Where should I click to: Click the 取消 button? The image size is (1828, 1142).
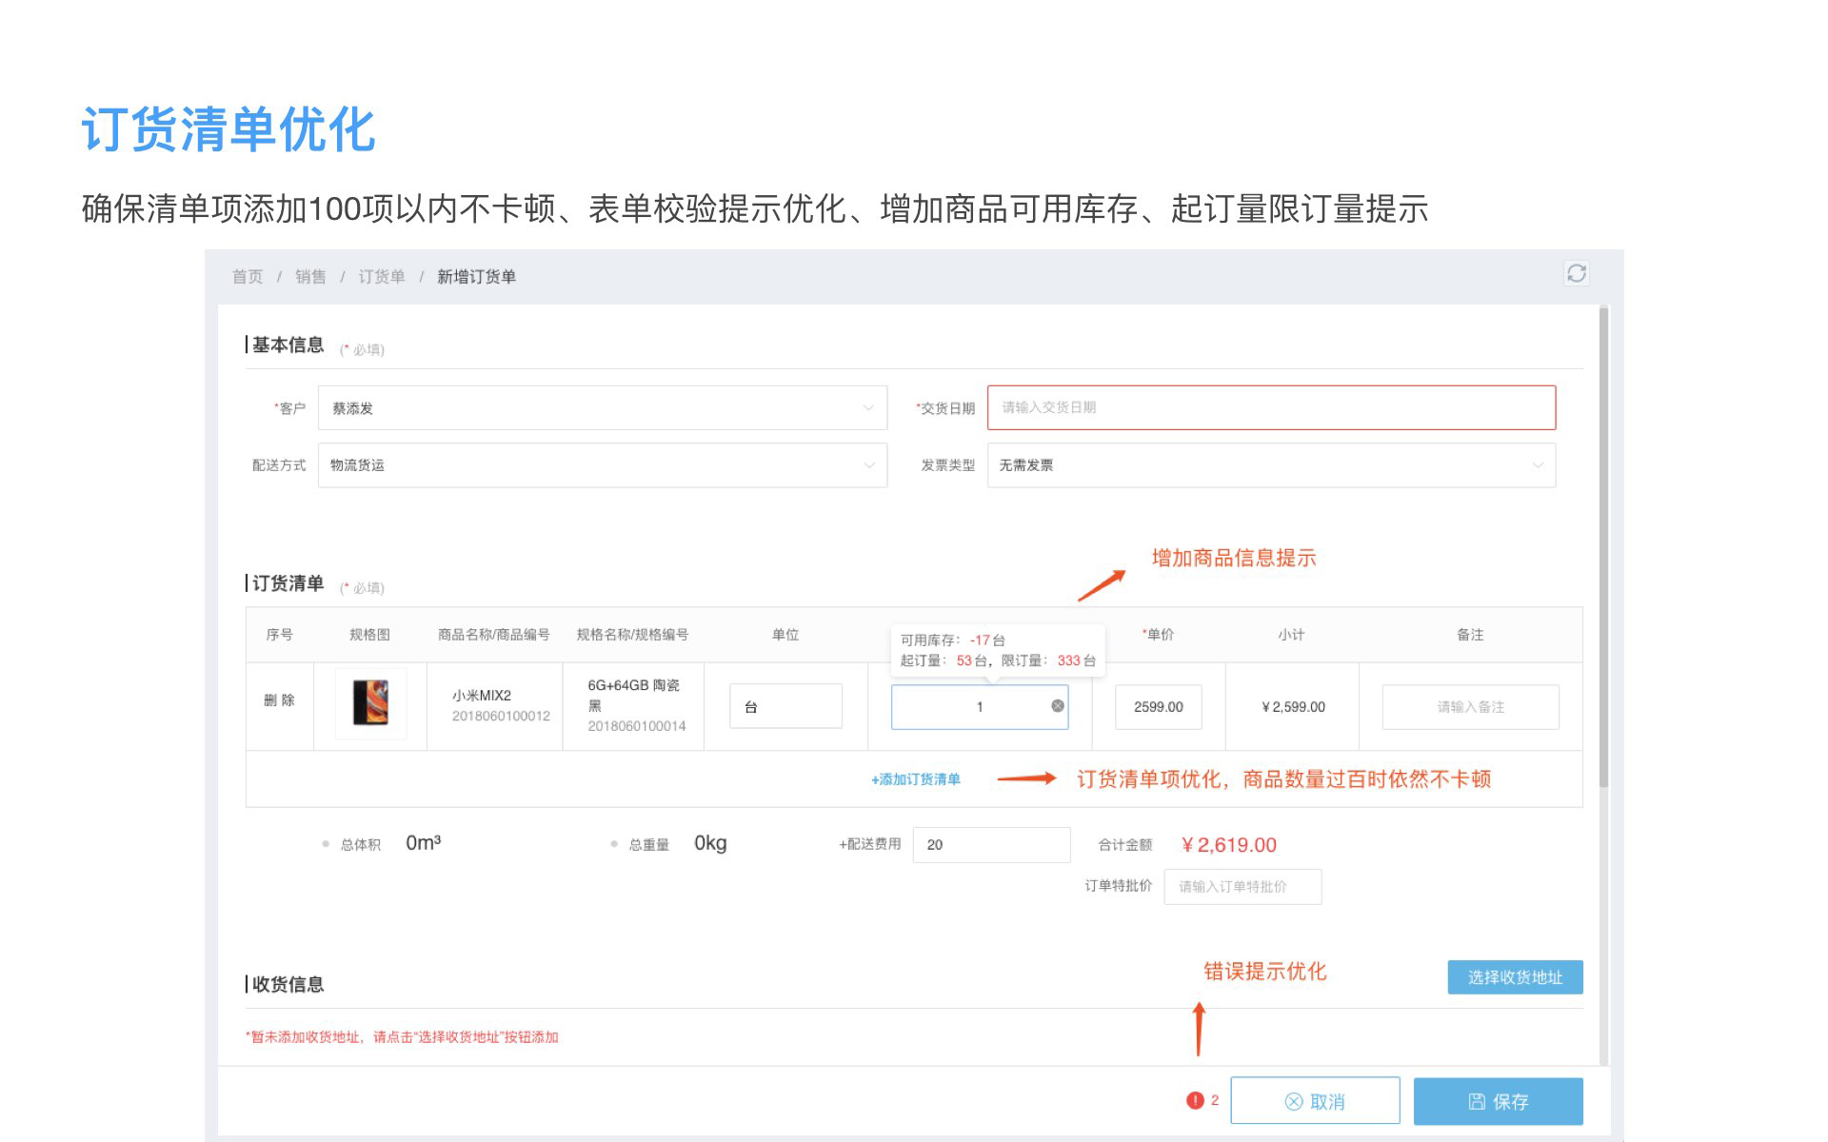click(x=1314, y=1101)
